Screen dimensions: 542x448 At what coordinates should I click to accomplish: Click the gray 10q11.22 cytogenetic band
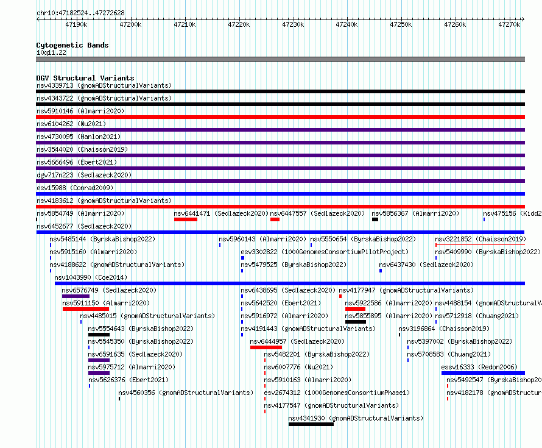click(x=280, y=59)
